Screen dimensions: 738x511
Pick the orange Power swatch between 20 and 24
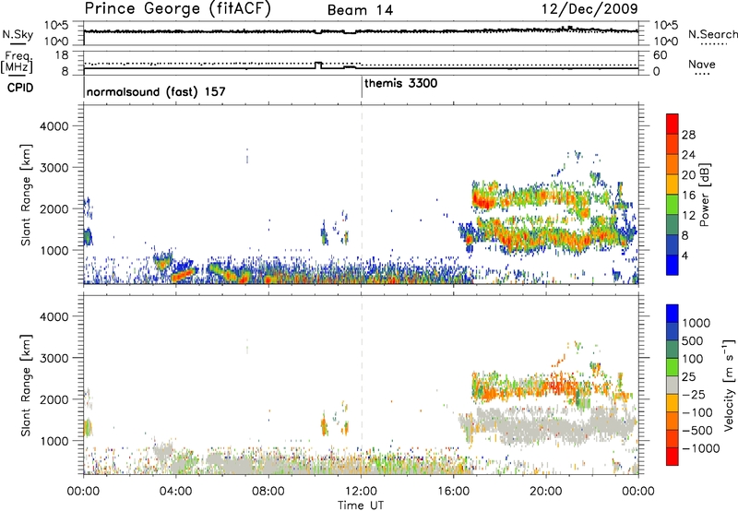coord(673,164)
